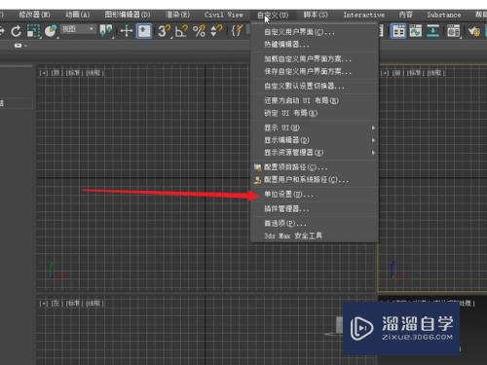Open the 修改器(M) menu

(x=34, y=15)
